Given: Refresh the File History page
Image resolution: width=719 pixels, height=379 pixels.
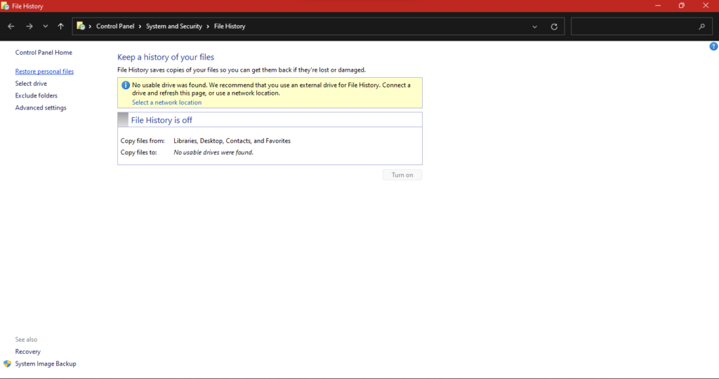Looking at the screenshot, I should coord(554,27).
